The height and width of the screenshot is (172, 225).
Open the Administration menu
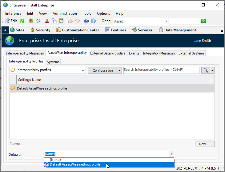(x=65, y=14)
